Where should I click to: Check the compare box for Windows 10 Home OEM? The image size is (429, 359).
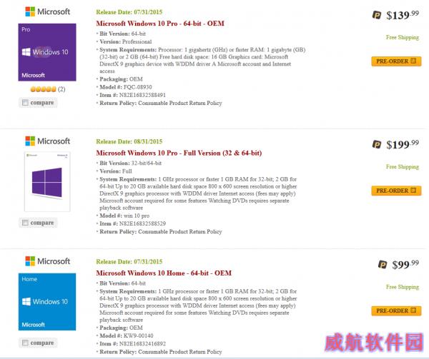[25, 343]
